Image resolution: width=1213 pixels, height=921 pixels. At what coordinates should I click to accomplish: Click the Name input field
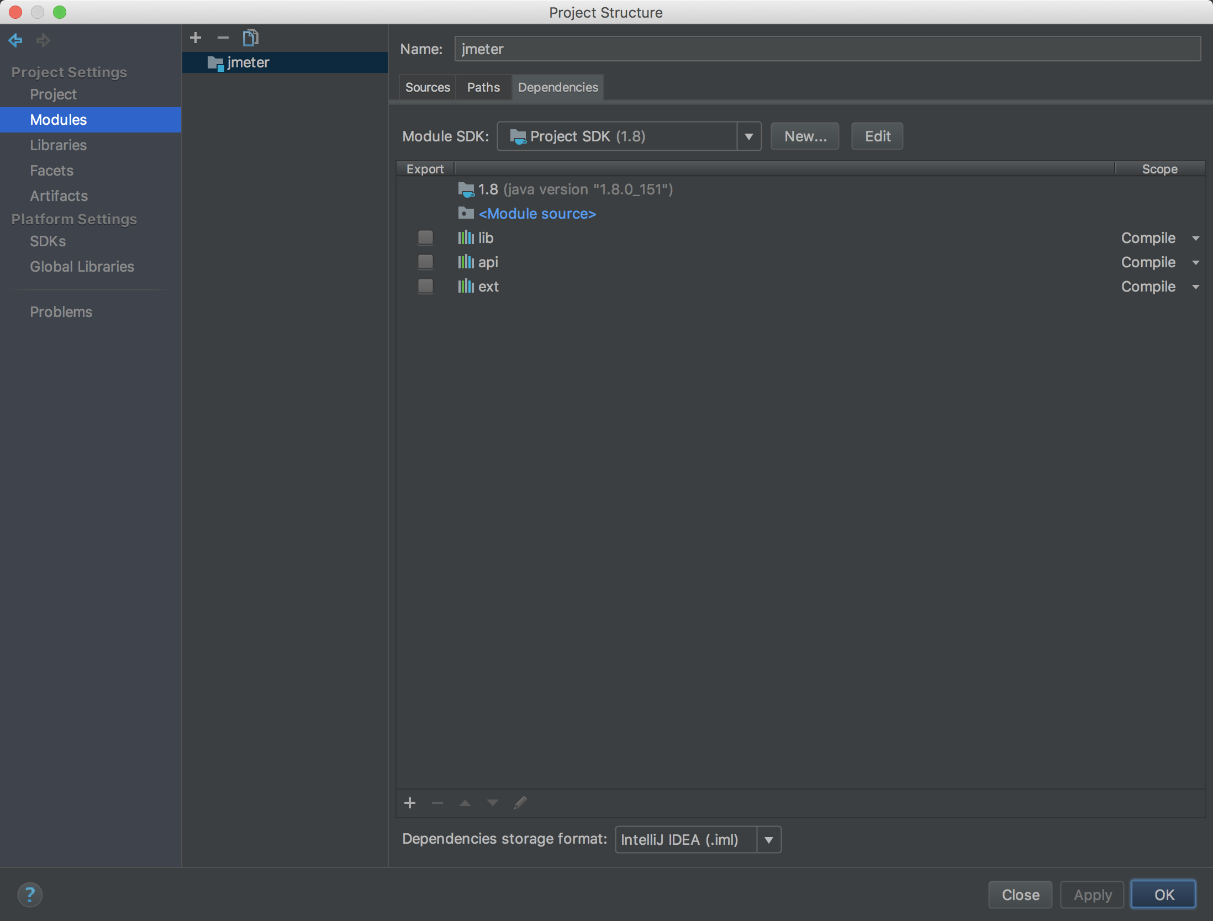[x=827, y=49]
